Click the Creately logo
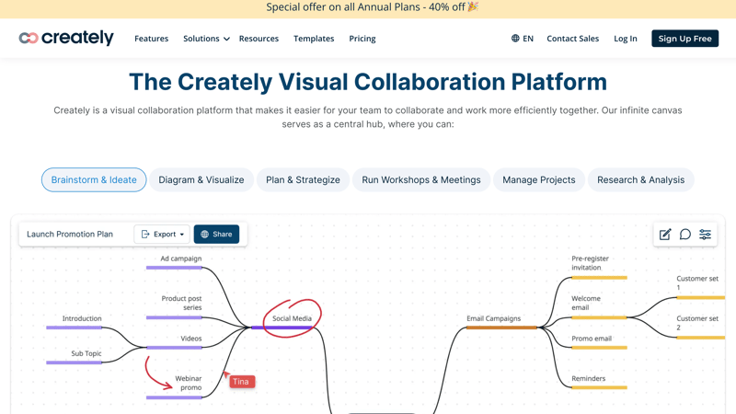The image size is (736, 414). click(66, 38)
